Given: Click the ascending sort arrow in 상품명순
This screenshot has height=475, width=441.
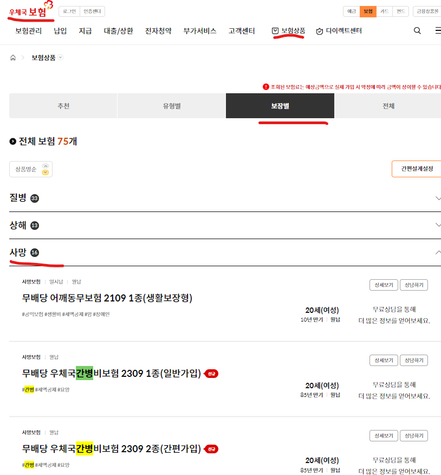Looking at the screenshot, I should click(46, 166).
